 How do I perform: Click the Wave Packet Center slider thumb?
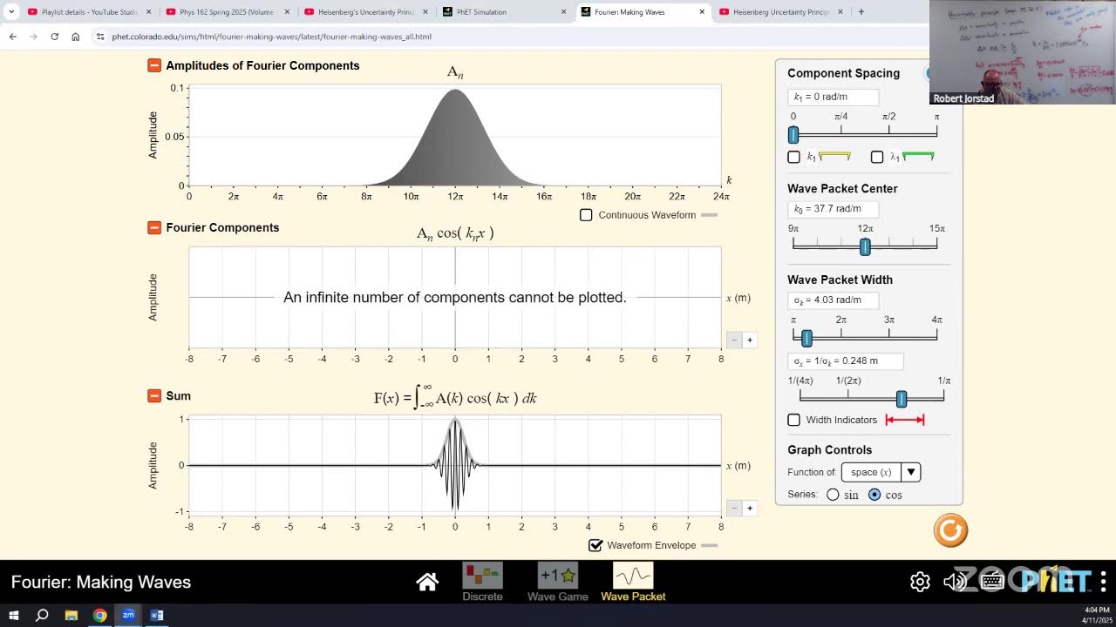coord(865,247)
